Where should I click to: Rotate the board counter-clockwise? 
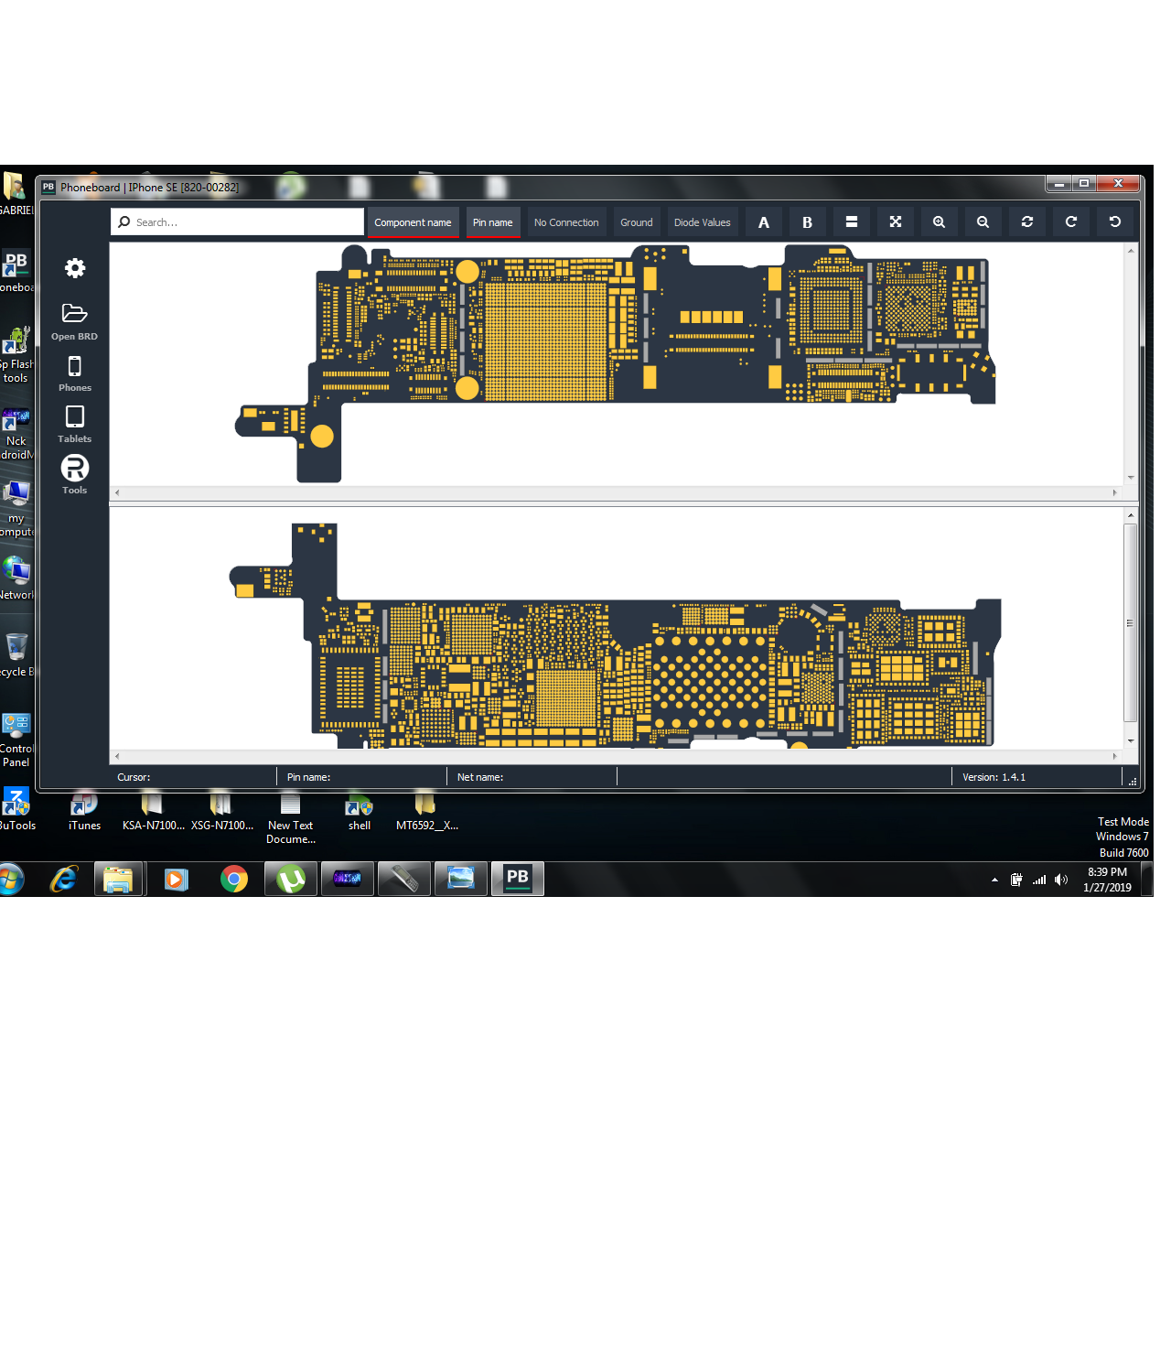(x=1115, y=222)
